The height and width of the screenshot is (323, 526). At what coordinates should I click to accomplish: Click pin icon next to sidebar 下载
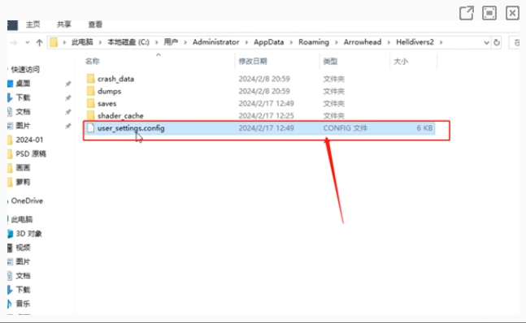click(68, 97)
